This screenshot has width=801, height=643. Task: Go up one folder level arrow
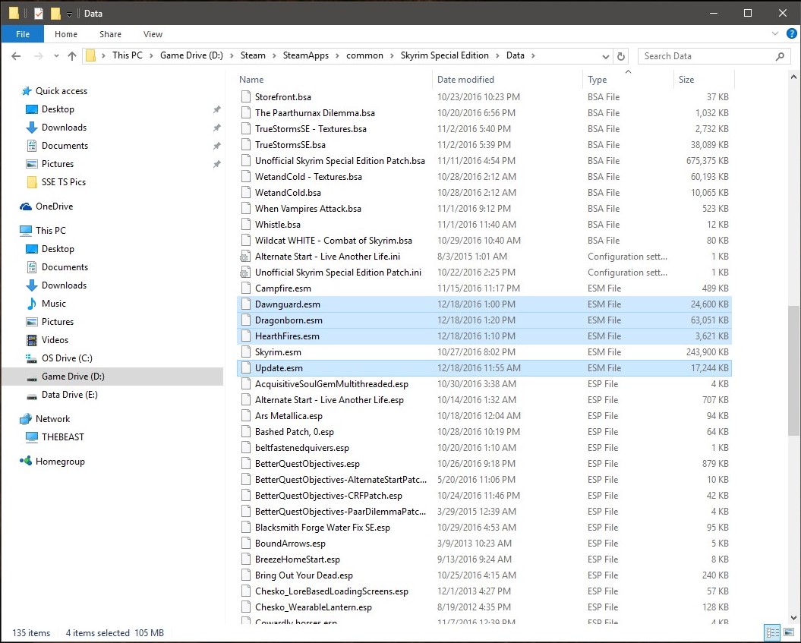click(x=72, y=56)
